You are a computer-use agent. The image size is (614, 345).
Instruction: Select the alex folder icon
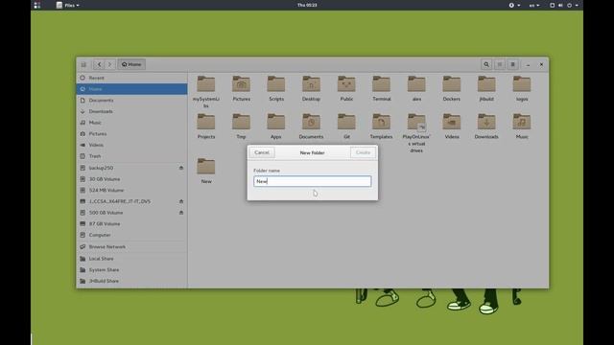[416, 84]
